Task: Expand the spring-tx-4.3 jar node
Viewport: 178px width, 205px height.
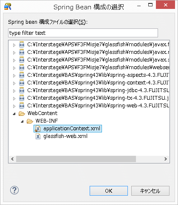Action: click(14, 98)
